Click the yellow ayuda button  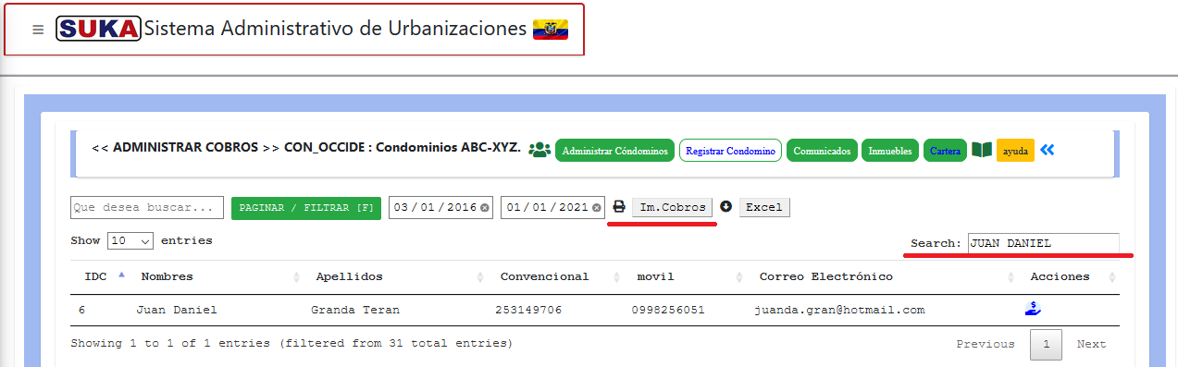[1015, 151]
